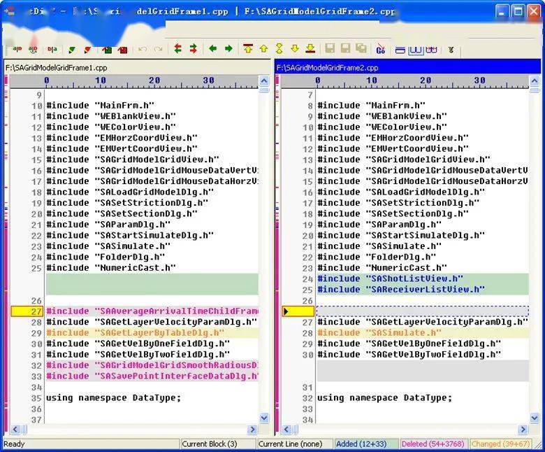Click right pane horizontal scroll right arrow
545x452 pixels.
point(523,430)
